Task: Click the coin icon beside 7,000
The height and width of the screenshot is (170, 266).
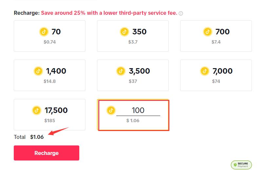Action: point(205,71)
